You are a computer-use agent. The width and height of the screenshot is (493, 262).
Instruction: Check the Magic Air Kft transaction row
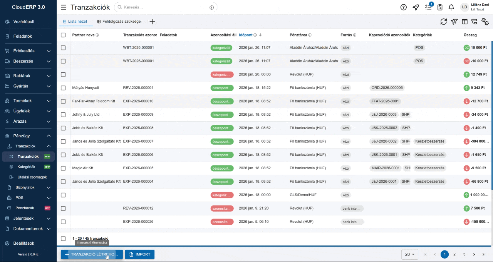point(63,168)
